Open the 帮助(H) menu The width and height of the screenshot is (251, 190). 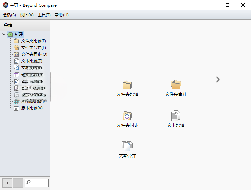pos(61,15)
